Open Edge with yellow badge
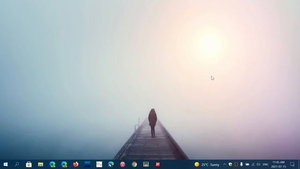The width and height of the screenshot is (300, 169). (x=64, y=164)
